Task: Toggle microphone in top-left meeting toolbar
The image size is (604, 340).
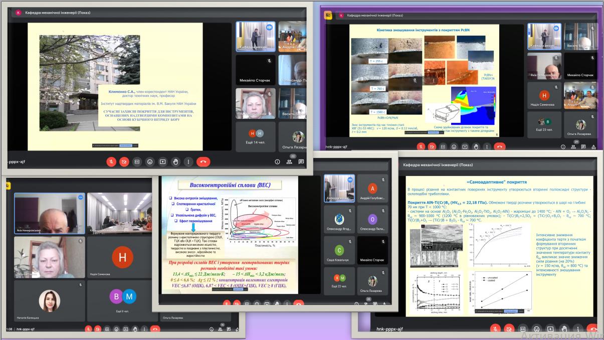Action: coord(111,162)
